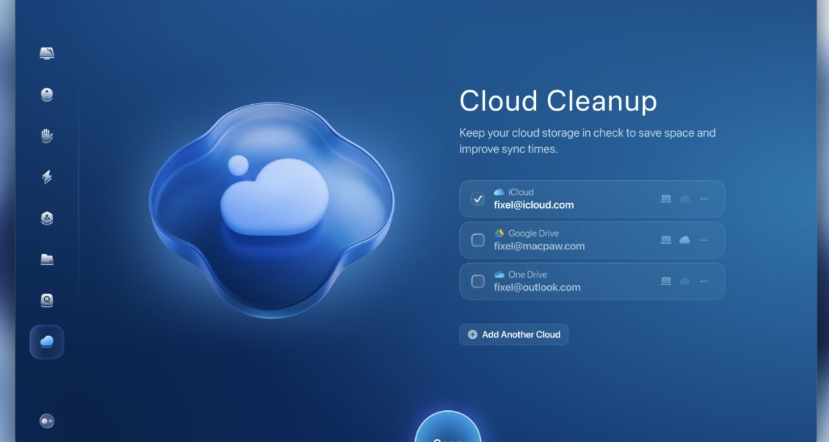The width and height of the screenshot is (829, 442).
Task: Select the Cloud Cleanup sidebar icon
Action: point(47,342)
